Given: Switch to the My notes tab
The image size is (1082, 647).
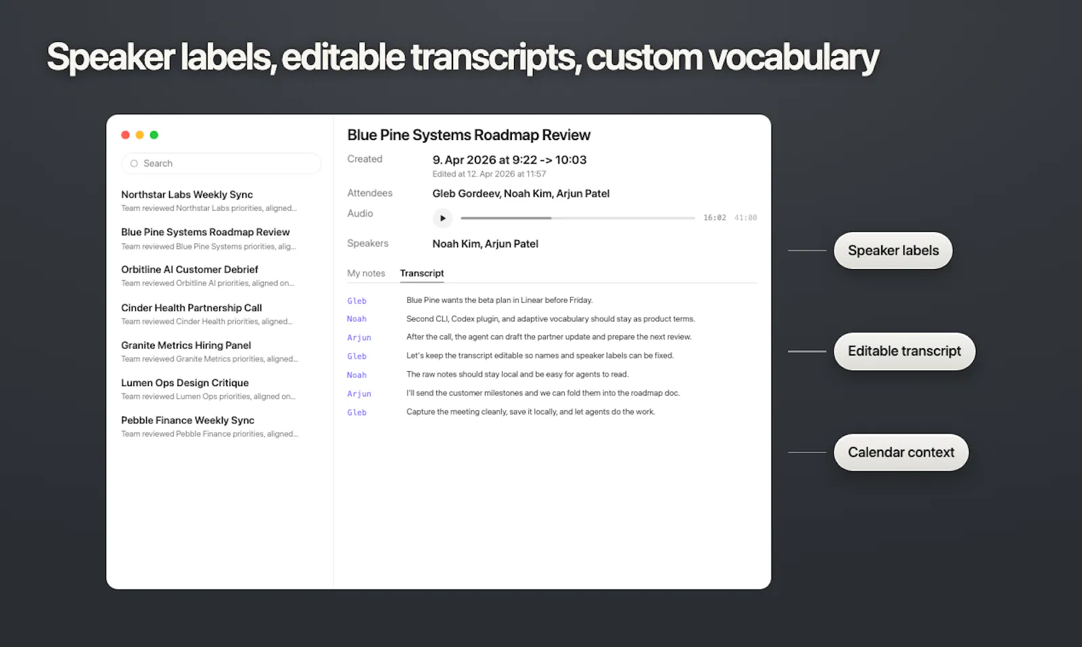Looking at the screenshot, I should 366,273.
